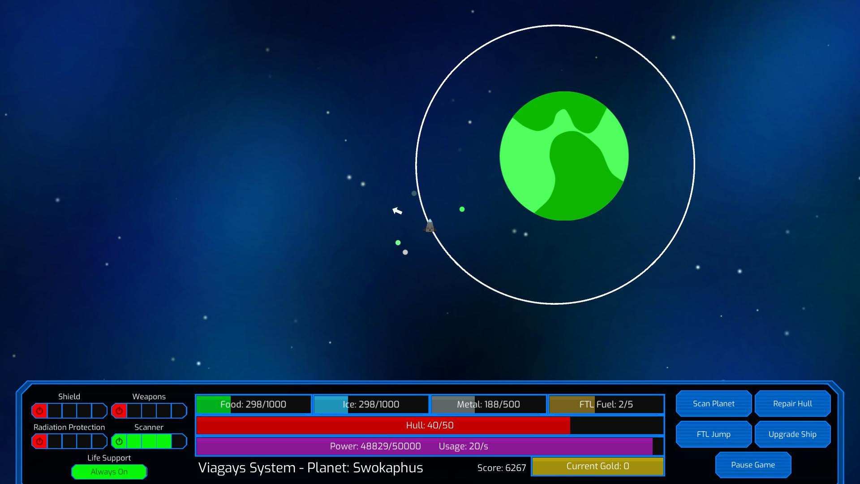Toggle the Shield power button
The height and width of the screenshot is (484, 860).
point(39,411)
